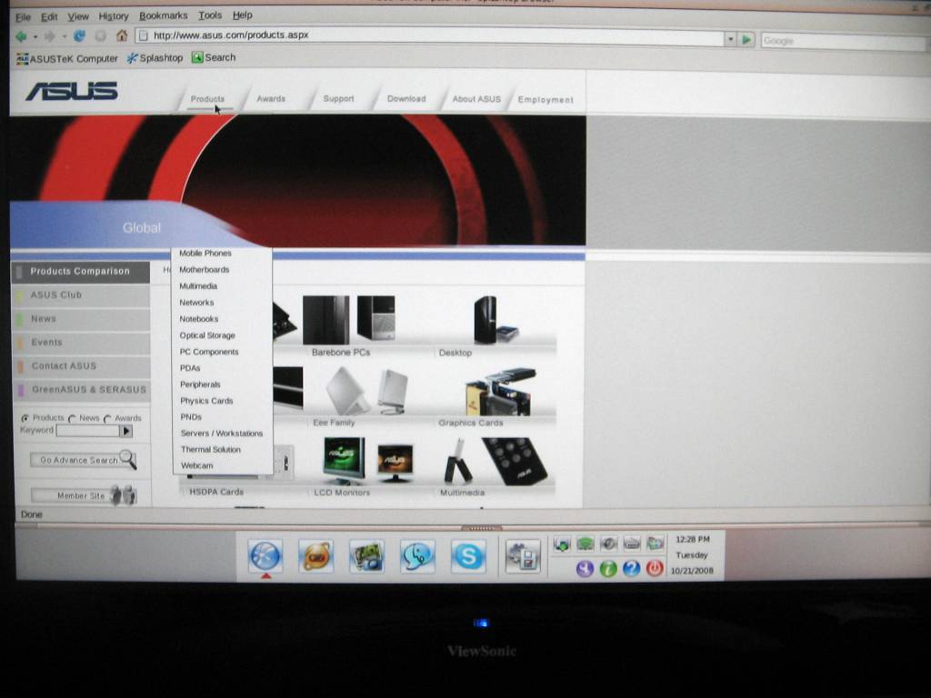
Task: Open the settings control panel dock icon
Action: click(523, 556)
